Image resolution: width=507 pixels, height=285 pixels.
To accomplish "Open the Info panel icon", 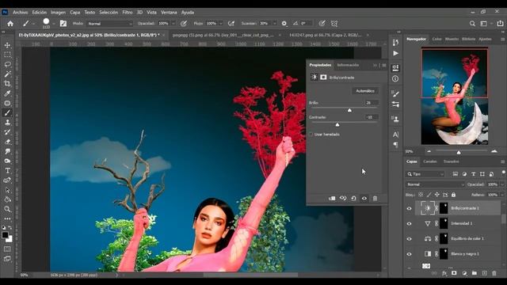I will (x=395, y=78).
